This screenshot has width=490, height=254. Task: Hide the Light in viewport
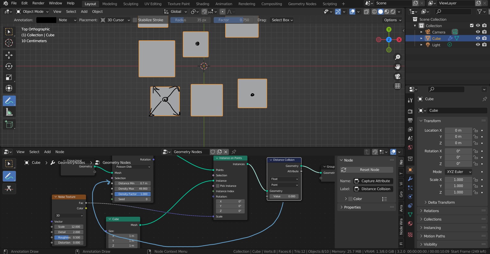[478, 44]
